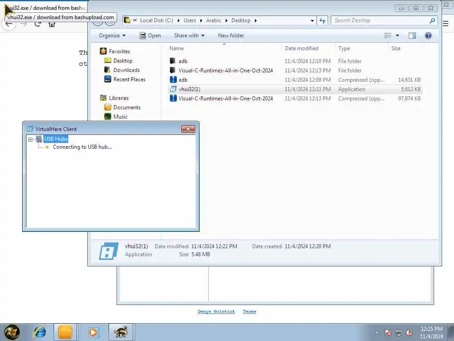The height and width of the screenshot is (341, 454).
Task: Click the network tray icon
Action: point(399,333)
